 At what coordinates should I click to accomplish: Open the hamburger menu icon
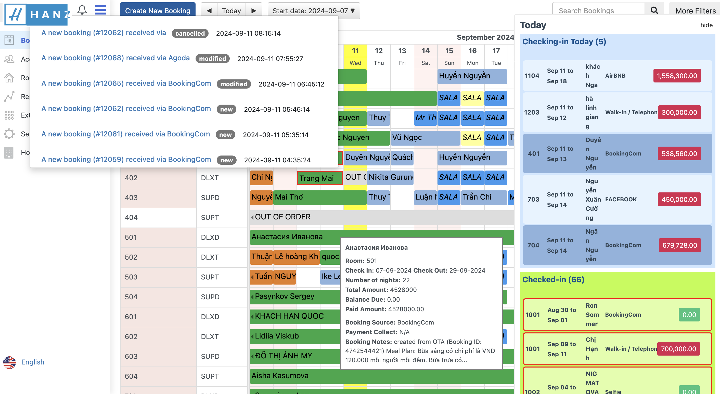coord(100,10)
